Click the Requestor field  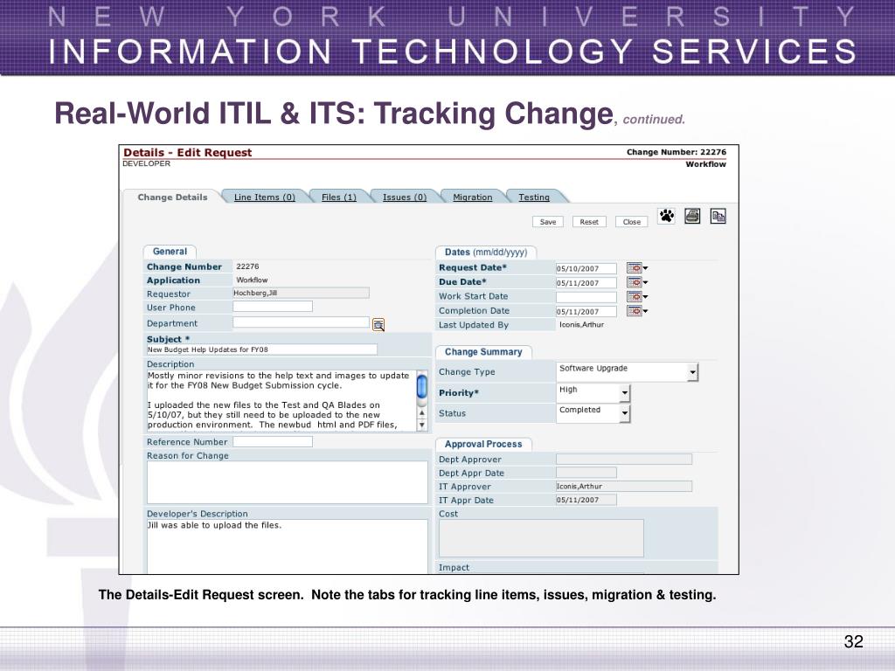(x=301, y=293)
